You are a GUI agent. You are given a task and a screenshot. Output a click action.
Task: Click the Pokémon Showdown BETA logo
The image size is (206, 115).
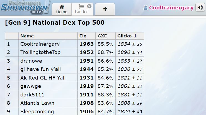(x=26, y=7)
